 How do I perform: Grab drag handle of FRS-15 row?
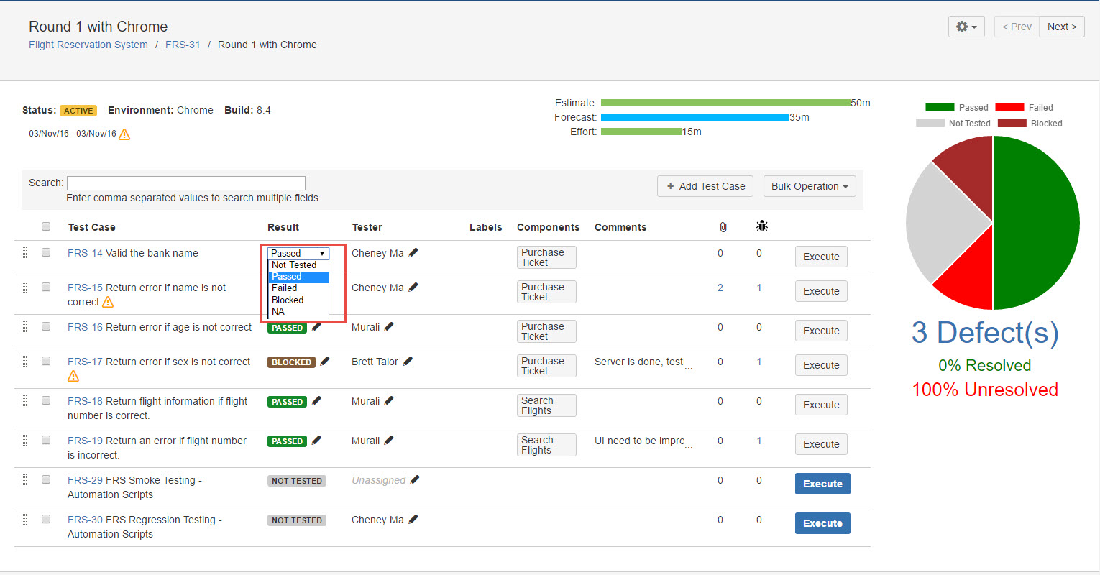[24, 287]
